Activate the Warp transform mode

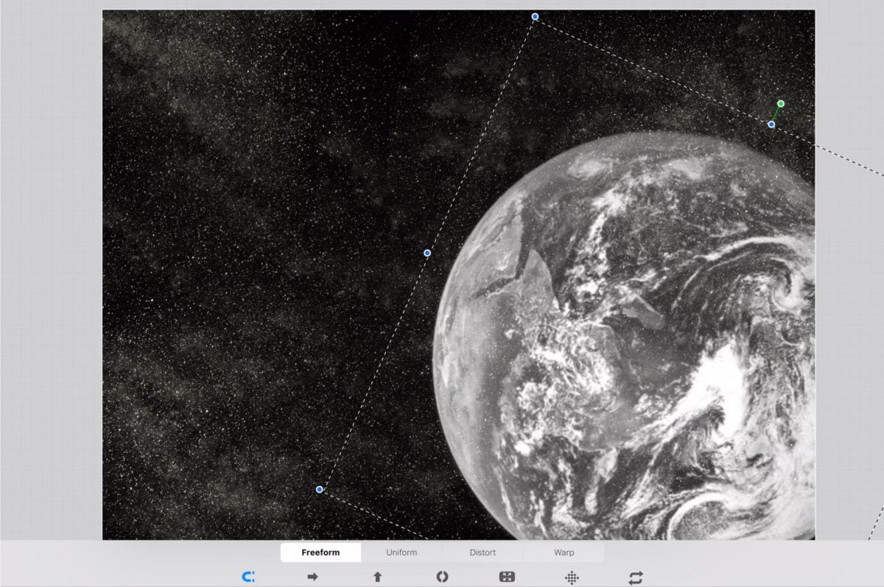coord(563,552)
